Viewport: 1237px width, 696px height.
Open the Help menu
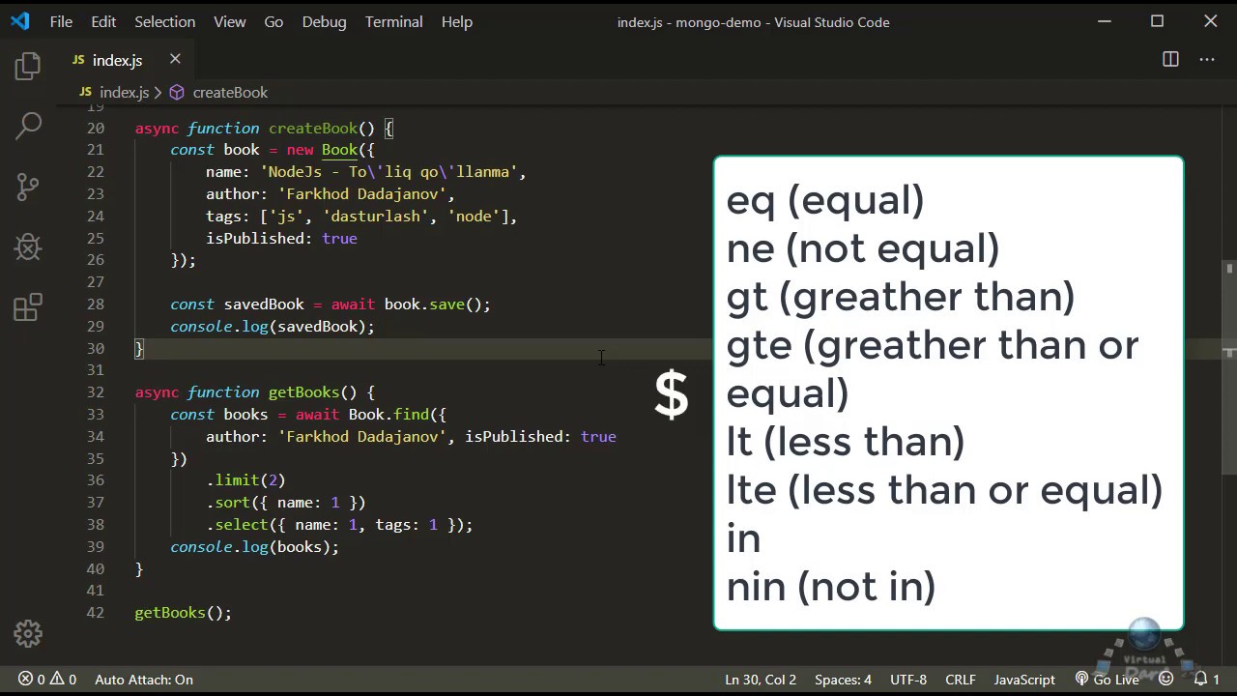[456, 21]
